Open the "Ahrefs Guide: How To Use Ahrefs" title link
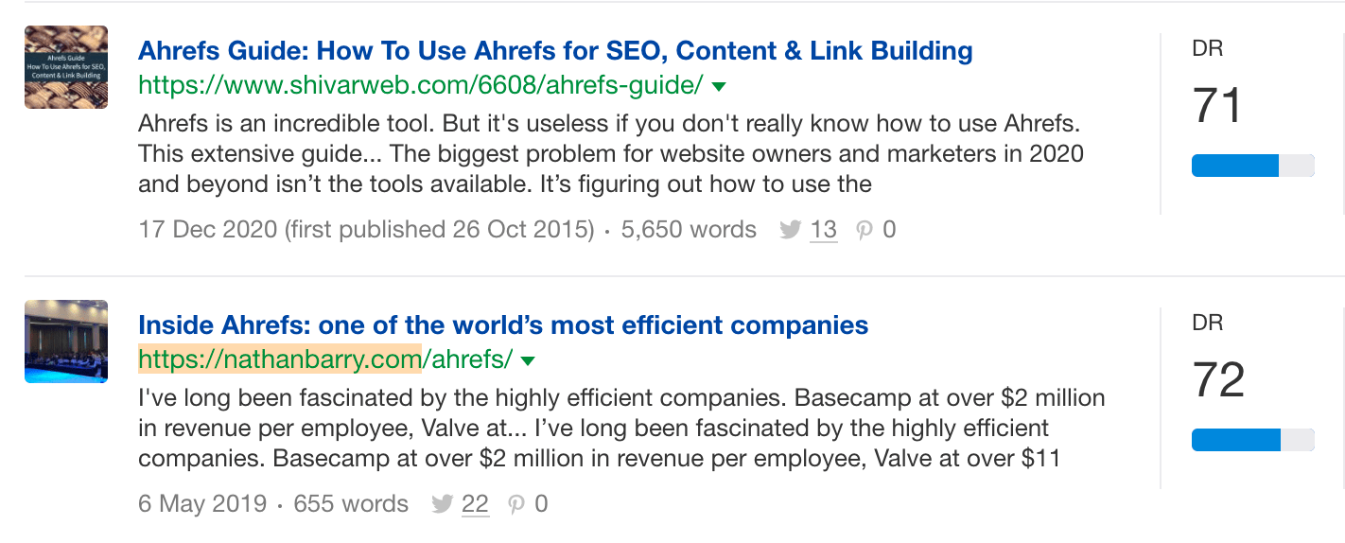 coord(555,50)
